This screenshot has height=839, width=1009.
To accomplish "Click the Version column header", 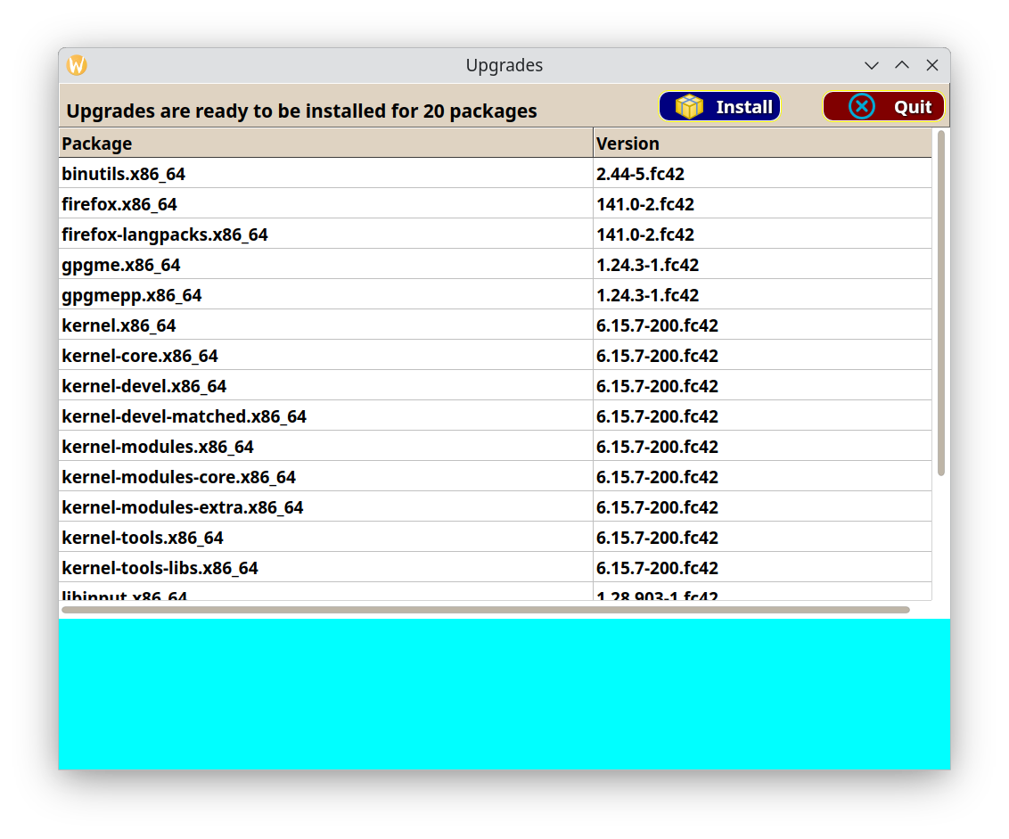I will (762, 143).
